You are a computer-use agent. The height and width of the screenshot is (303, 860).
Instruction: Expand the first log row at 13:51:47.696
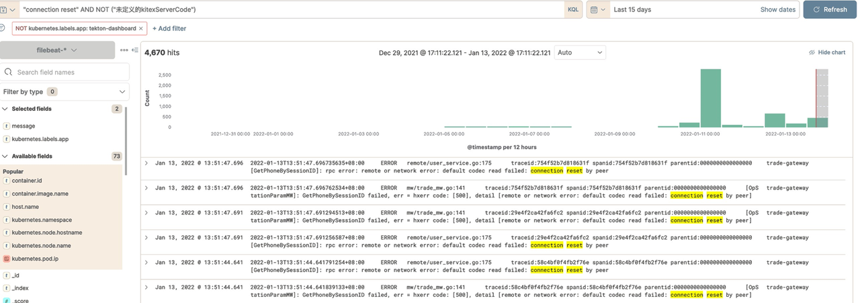click(147, 163)
